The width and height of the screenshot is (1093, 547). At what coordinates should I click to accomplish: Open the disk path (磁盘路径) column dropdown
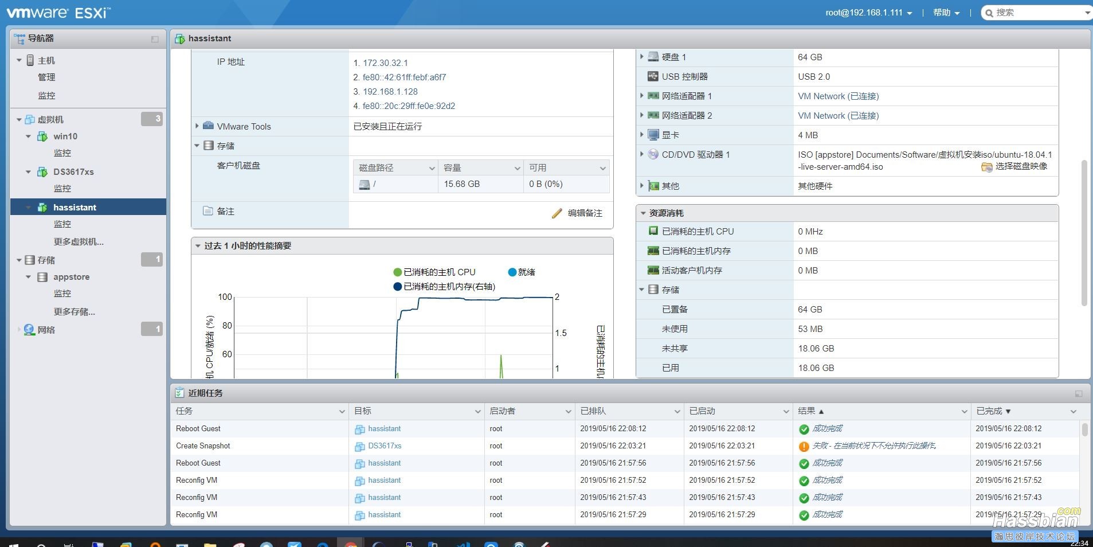432,168
